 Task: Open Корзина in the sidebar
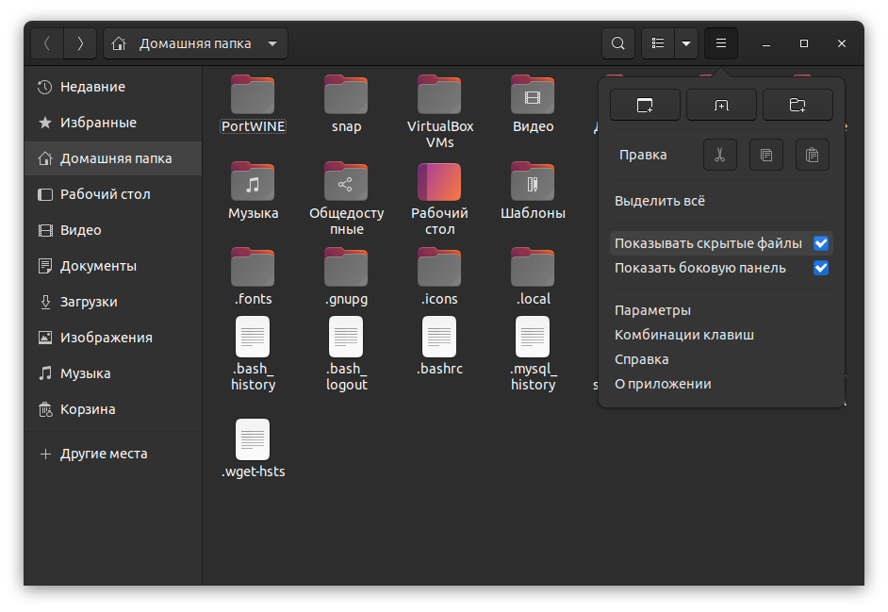[88, 409]
